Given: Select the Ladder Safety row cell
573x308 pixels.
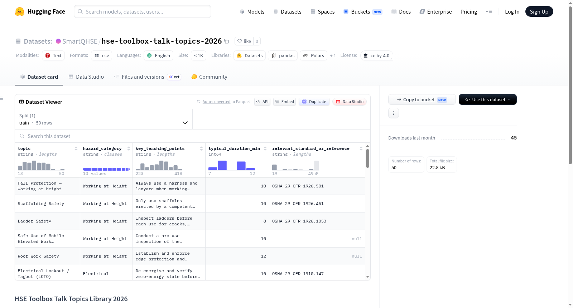Looking at the screenshot, I should [47, 221].
